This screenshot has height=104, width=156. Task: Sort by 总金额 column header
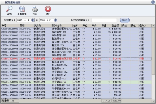pyautogui.click(x=116, y=26)
